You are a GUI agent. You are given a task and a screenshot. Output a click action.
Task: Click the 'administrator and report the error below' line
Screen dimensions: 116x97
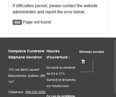(x=49, y=12)
